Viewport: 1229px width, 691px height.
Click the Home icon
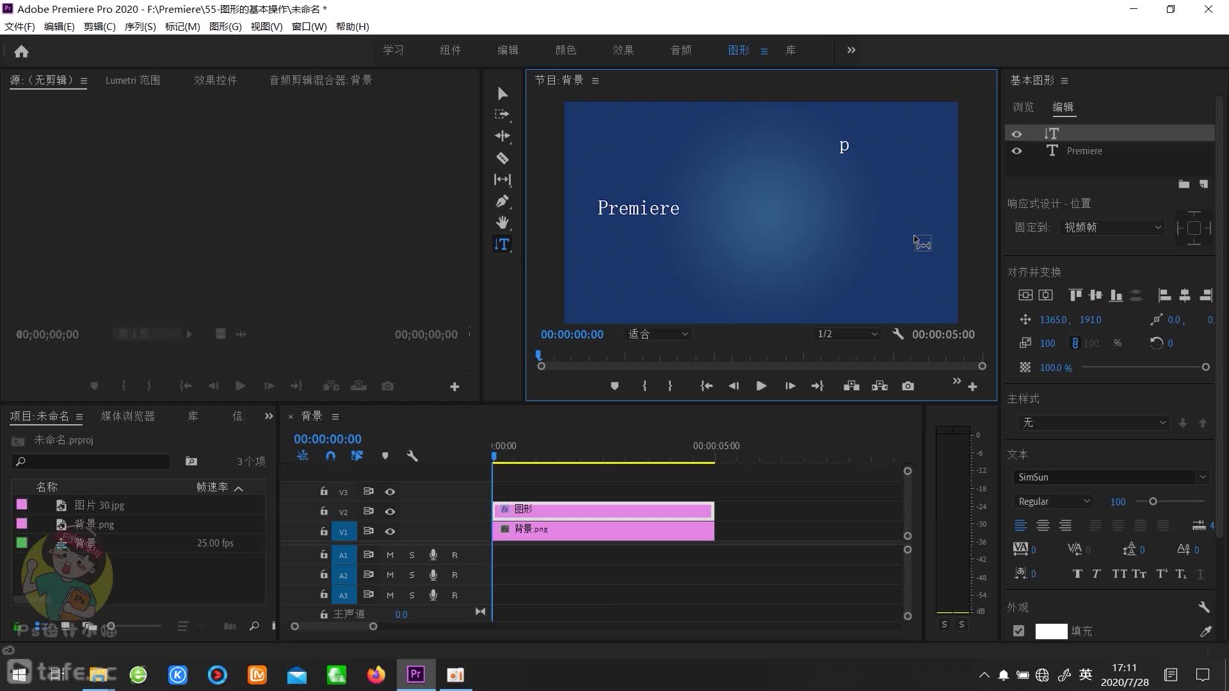(x=21, y=51)
